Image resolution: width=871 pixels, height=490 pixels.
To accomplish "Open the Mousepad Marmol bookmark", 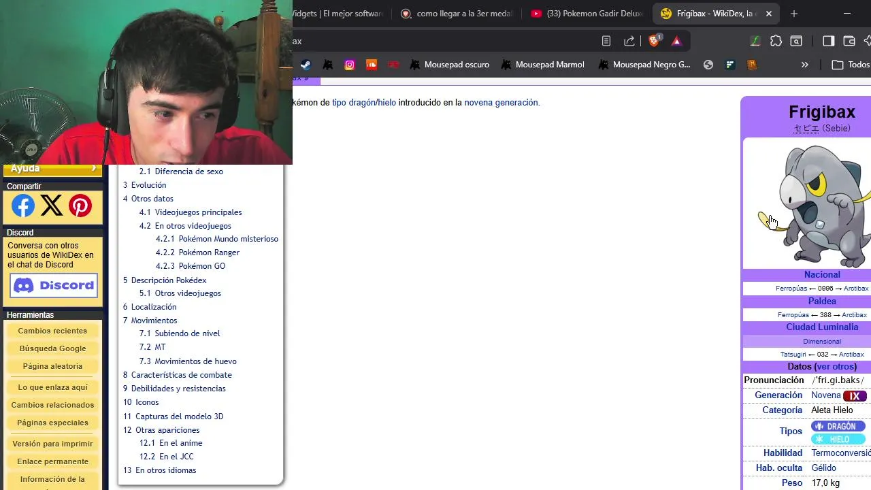I will [x=542, y=65].
